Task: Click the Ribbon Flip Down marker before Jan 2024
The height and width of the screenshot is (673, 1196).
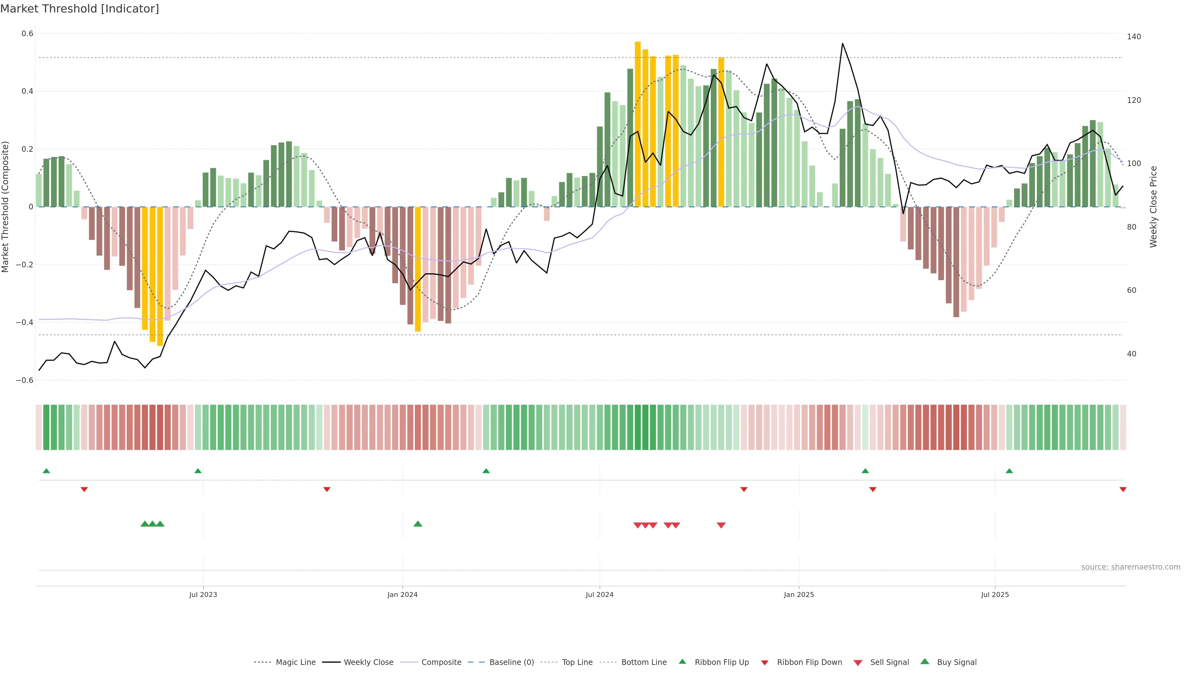Action: [x=326, y=489]
